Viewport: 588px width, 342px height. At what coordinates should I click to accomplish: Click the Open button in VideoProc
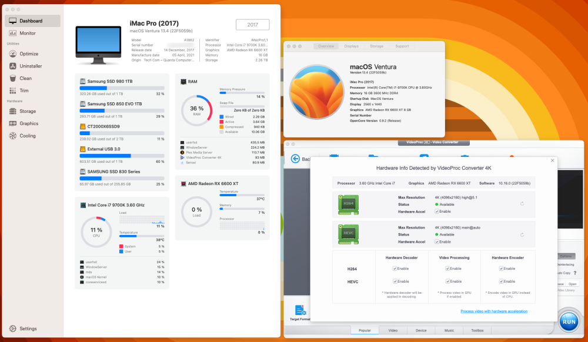572,284
